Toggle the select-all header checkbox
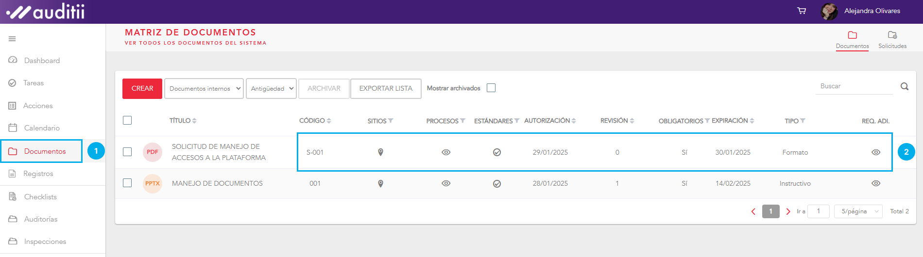The image size is (923, 257). [x=127, y=120]
